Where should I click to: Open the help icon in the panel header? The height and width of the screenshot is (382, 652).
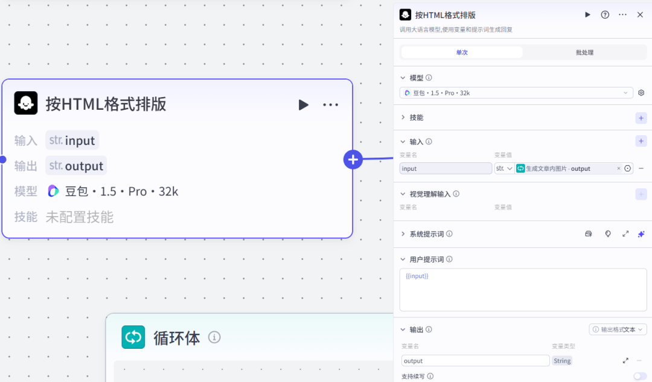[x=605, y=14]
